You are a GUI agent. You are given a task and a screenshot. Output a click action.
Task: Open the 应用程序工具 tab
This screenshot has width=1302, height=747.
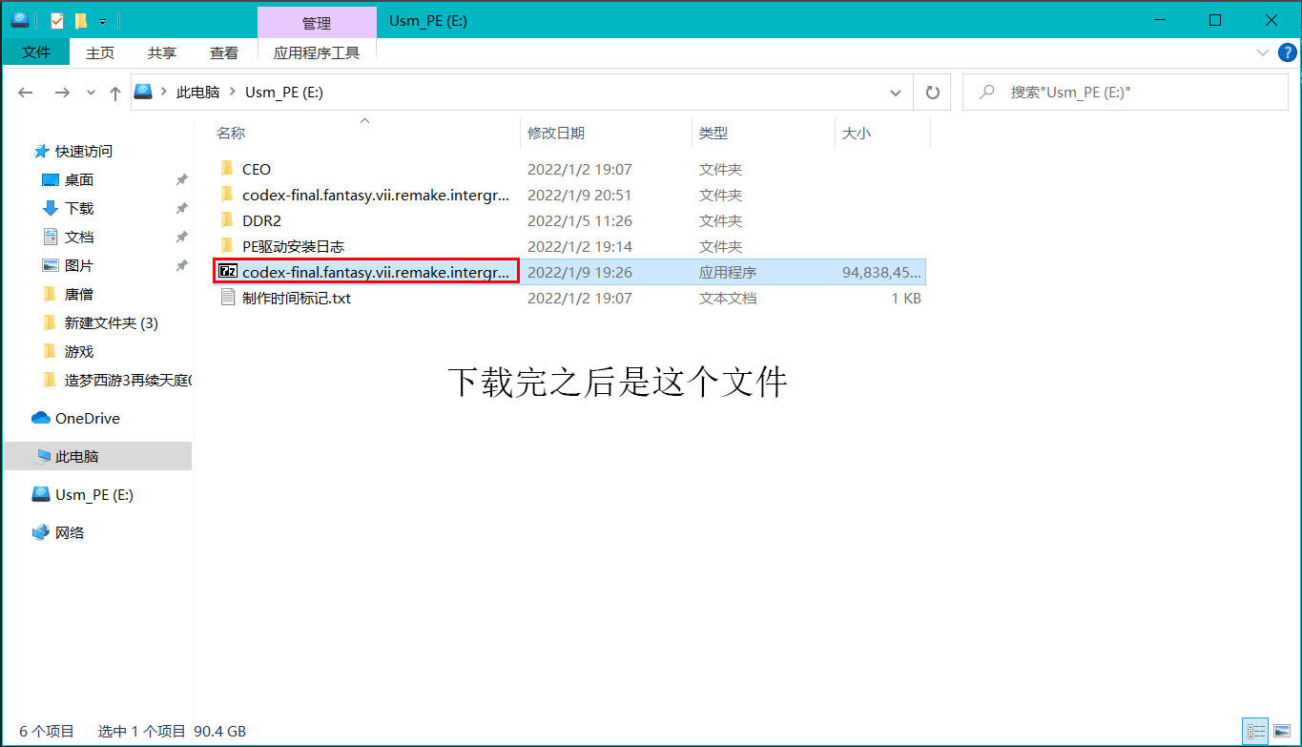coord(317,52)
